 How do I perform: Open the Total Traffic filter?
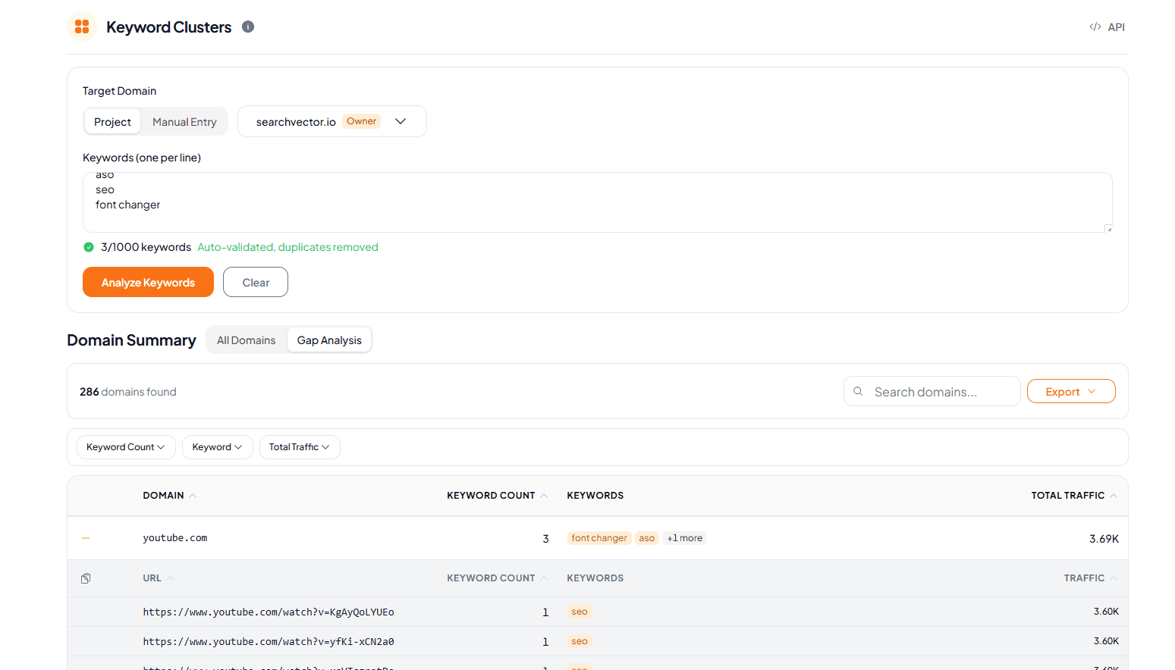[300, 447]
